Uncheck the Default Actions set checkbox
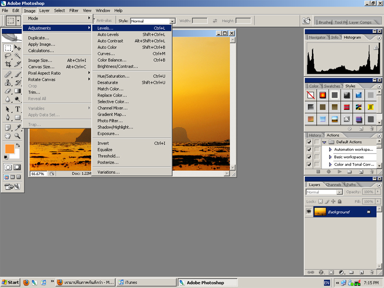This screenshot has height=288, width=384. pyautogui.click(x=309, y=142)
